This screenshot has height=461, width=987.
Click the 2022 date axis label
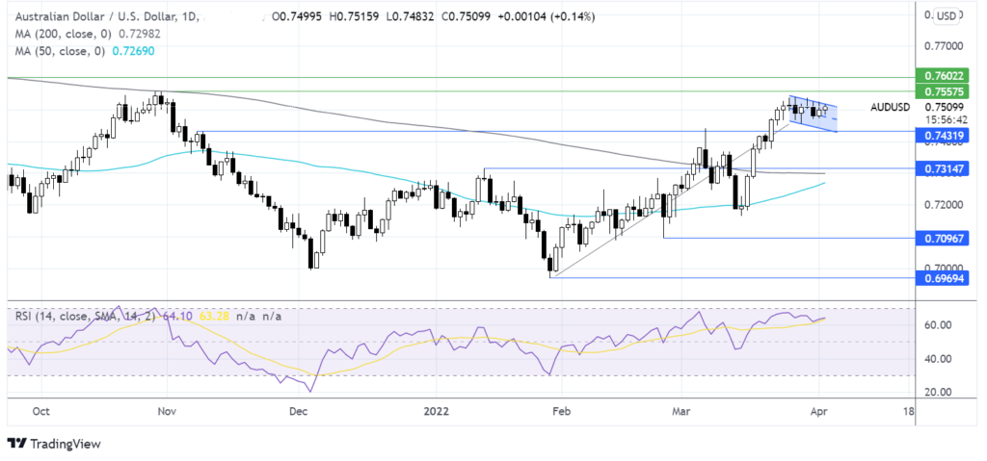tap(436, 411)
